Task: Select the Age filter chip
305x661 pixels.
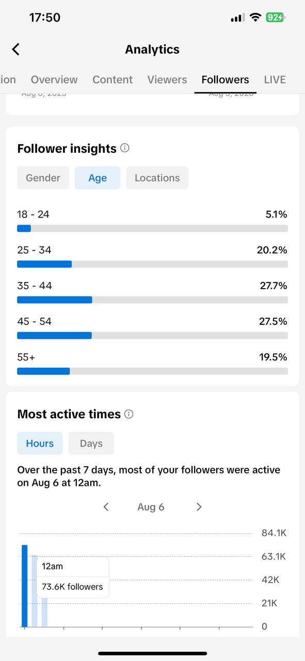Action: [98, 178]
